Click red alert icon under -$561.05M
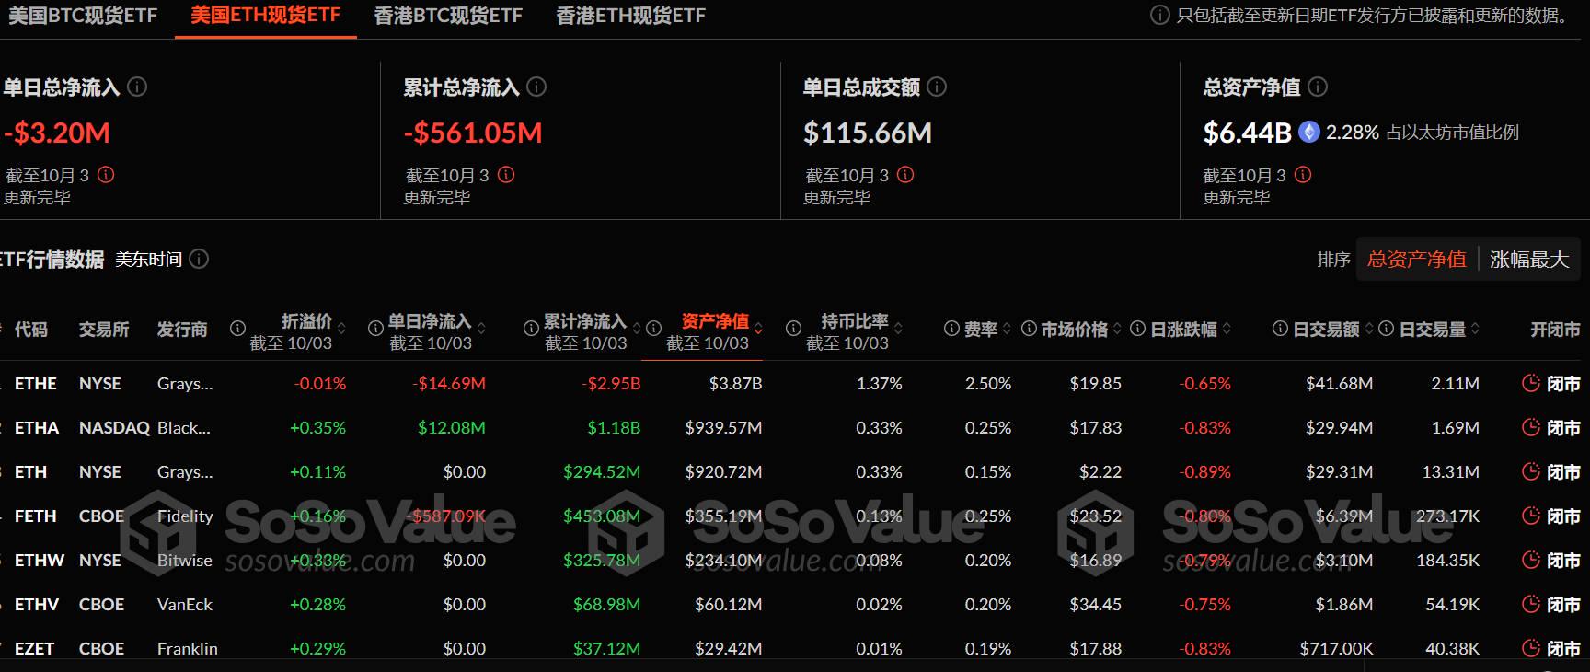 click(506, 175)
